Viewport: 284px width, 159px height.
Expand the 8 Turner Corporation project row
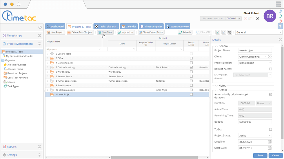pyautogui.click(x=48, y=81)
